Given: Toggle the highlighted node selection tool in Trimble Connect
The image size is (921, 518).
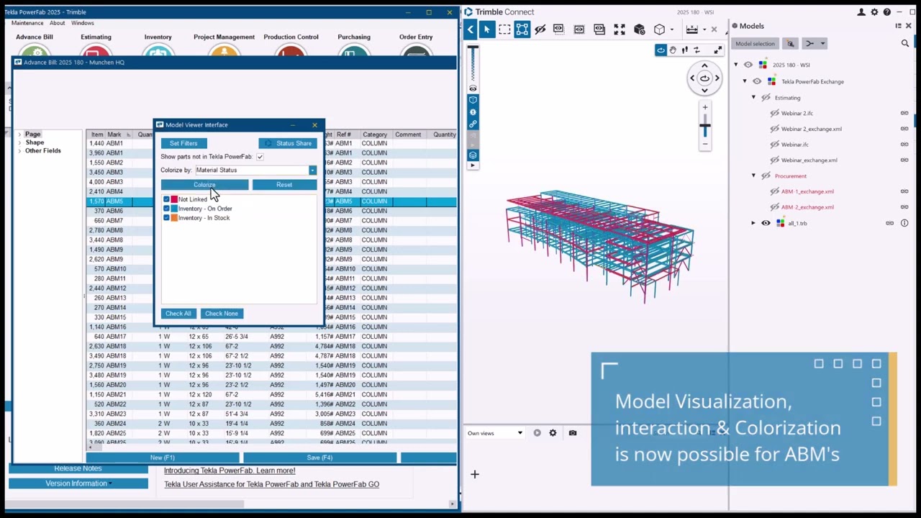Looking at the screenshot, I should click(x=522, y=29).
